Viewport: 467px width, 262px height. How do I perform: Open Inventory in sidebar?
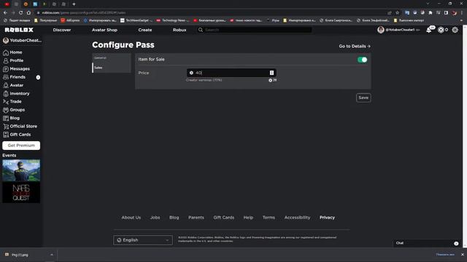(x=16, y=93)
